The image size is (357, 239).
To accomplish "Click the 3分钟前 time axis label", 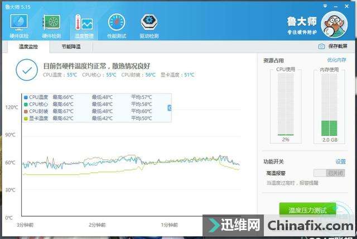I will [25, 225].
